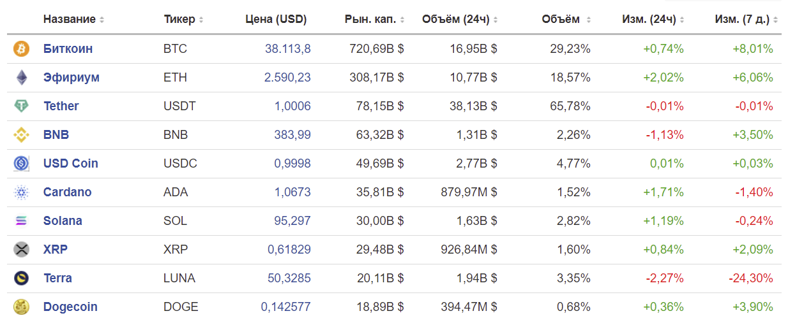Sort by Тикер column sort arrows
The image size is (788, 332).
click(x=201, y=20)
